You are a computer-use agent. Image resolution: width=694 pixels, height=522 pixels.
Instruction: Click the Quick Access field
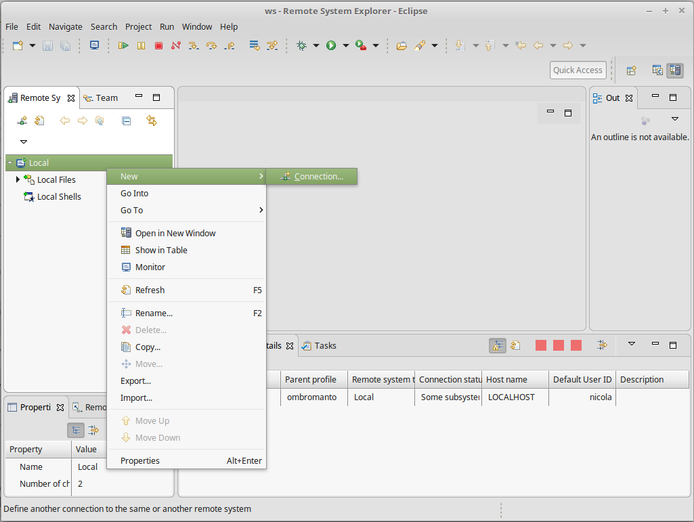(x=578, y=70)
